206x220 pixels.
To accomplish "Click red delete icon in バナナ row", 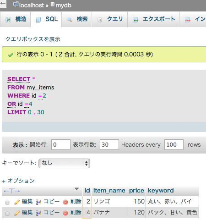I will click(x=65, y=213).
